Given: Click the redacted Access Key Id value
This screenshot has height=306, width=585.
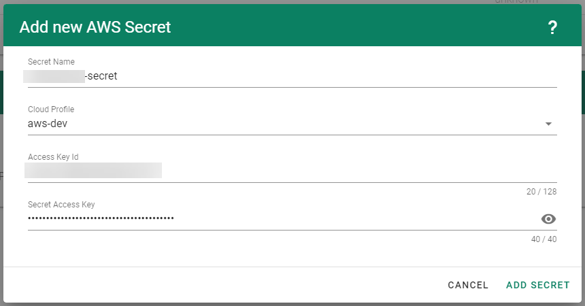Looking at the screenshot, I should pyautogui.click(x=93, y=170).
